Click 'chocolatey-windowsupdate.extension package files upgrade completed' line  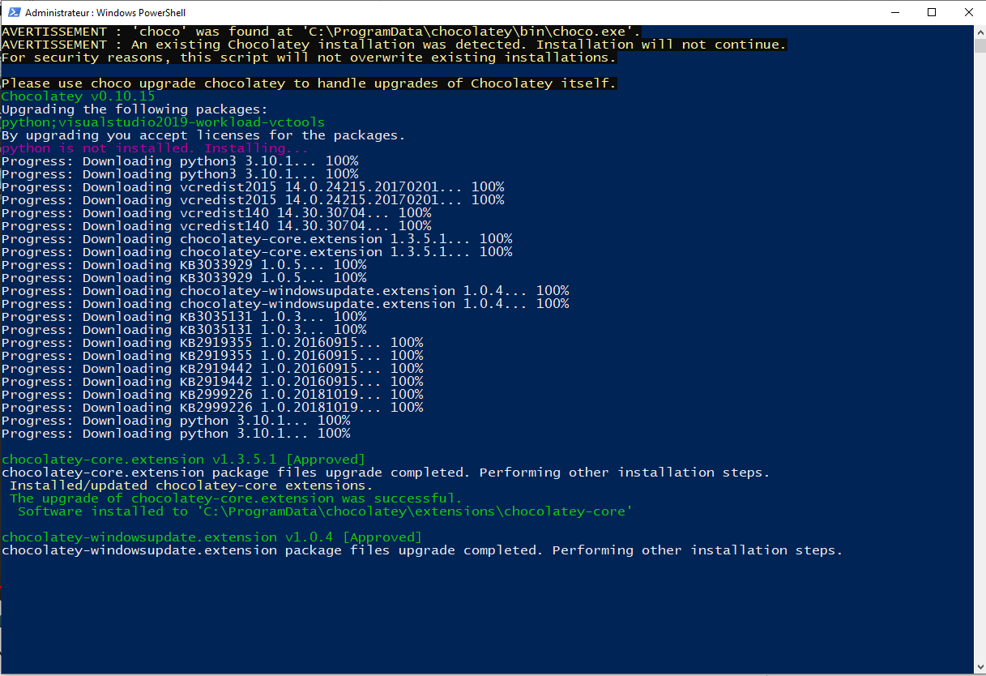point(422,550)
